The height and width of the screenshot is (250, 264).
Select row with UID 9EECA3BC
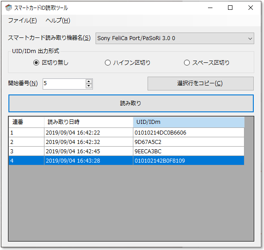click(x=126, y=151)
